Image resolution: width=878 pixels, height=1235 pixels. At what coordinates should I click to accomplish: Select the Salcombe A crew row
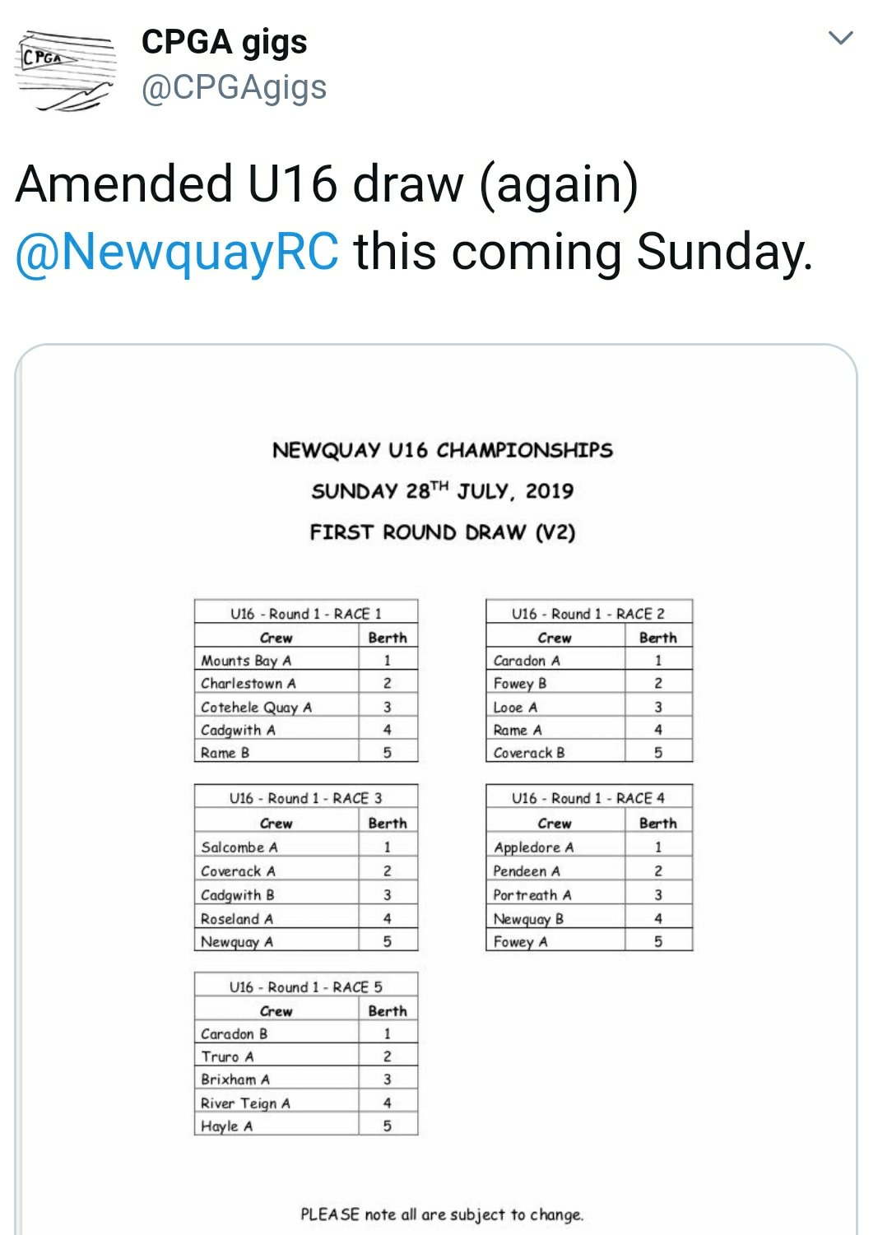306,847
